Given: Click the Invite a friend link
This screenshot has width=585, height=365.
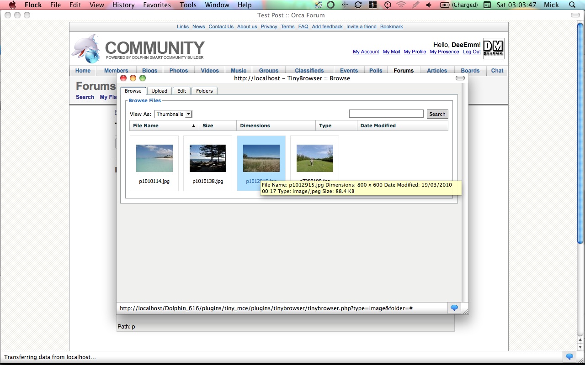Looking at the screenshot, I should (x=362, y=26).
